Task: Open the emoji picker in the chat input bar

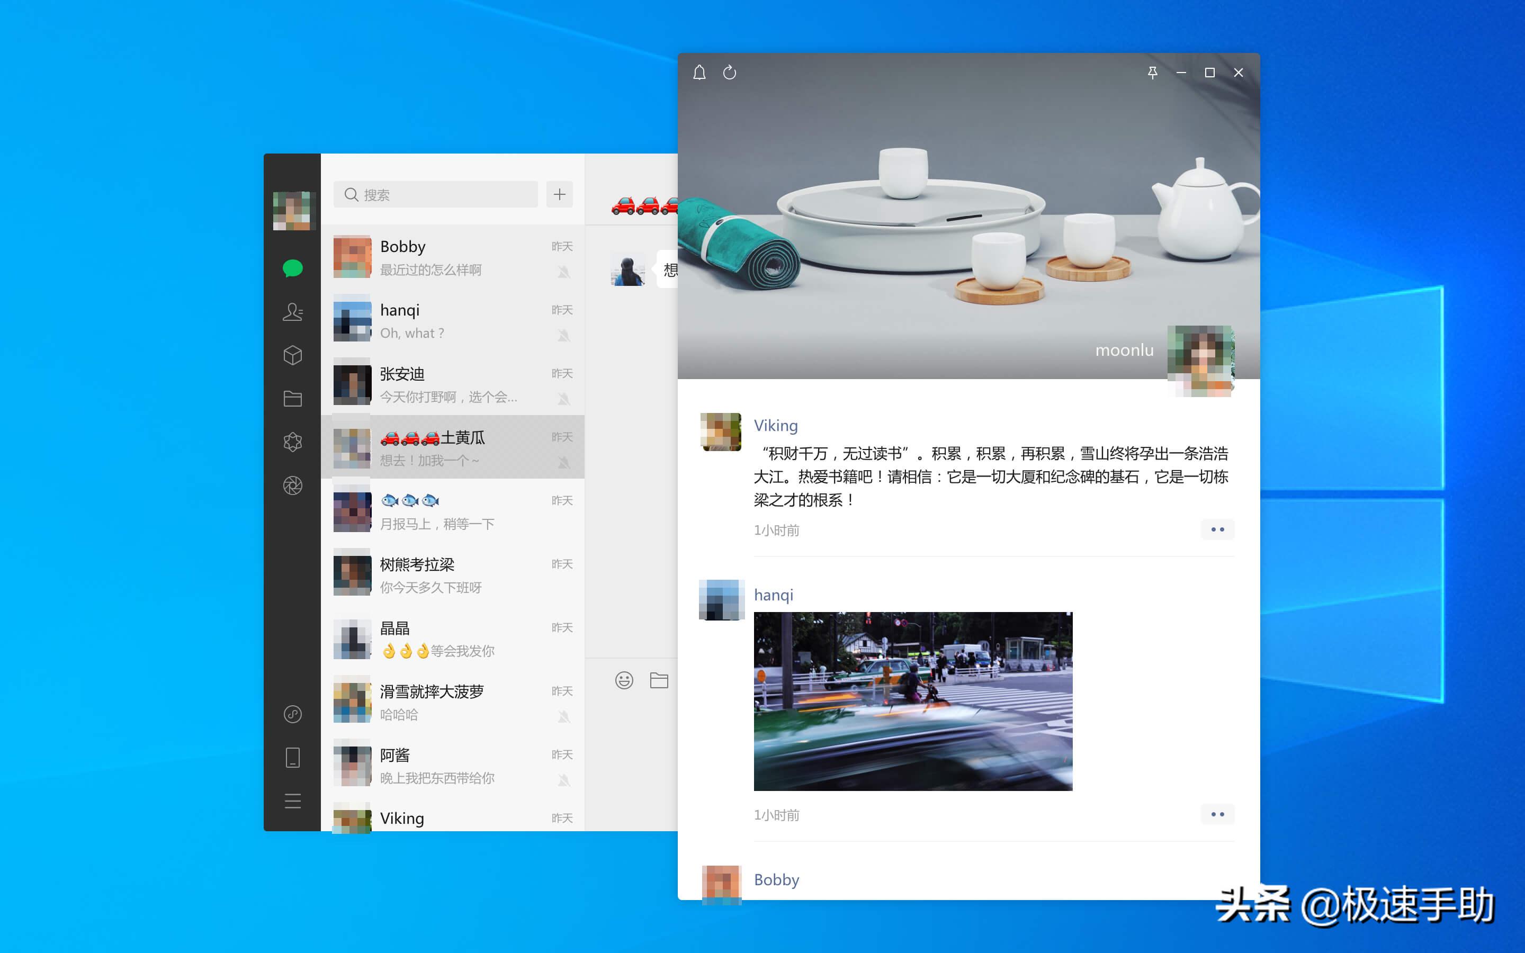Action: click(624, 680)
